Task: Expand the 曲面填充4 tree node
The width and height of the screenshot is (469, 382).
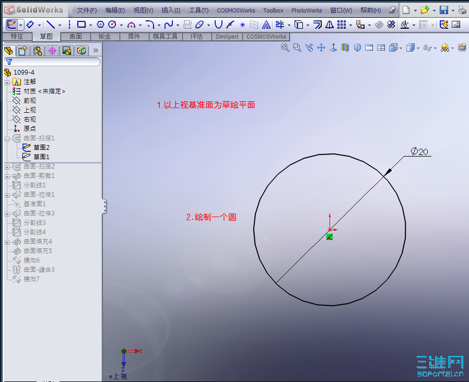Action: 7,242
